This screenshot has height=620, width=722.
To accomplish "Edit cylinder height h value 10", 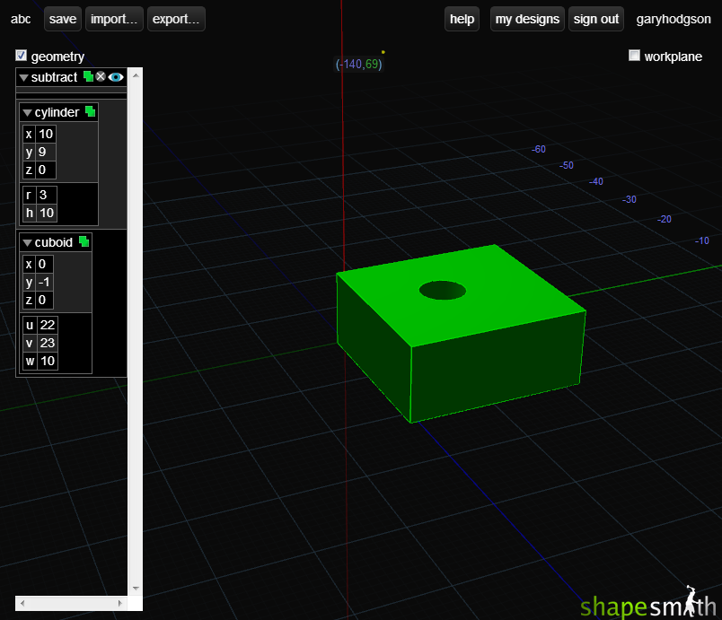I will [x=47, y=213].
